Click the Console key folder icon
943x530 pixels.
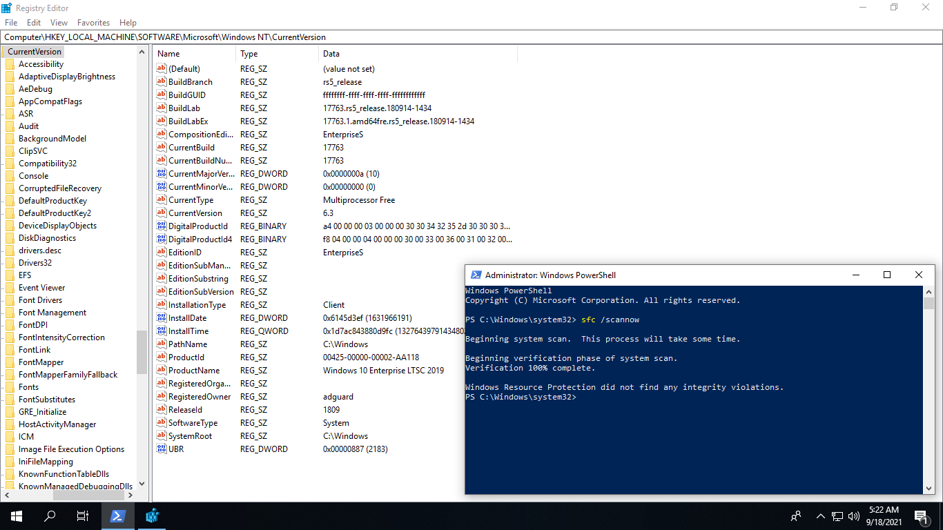click(x=10, y=176)
